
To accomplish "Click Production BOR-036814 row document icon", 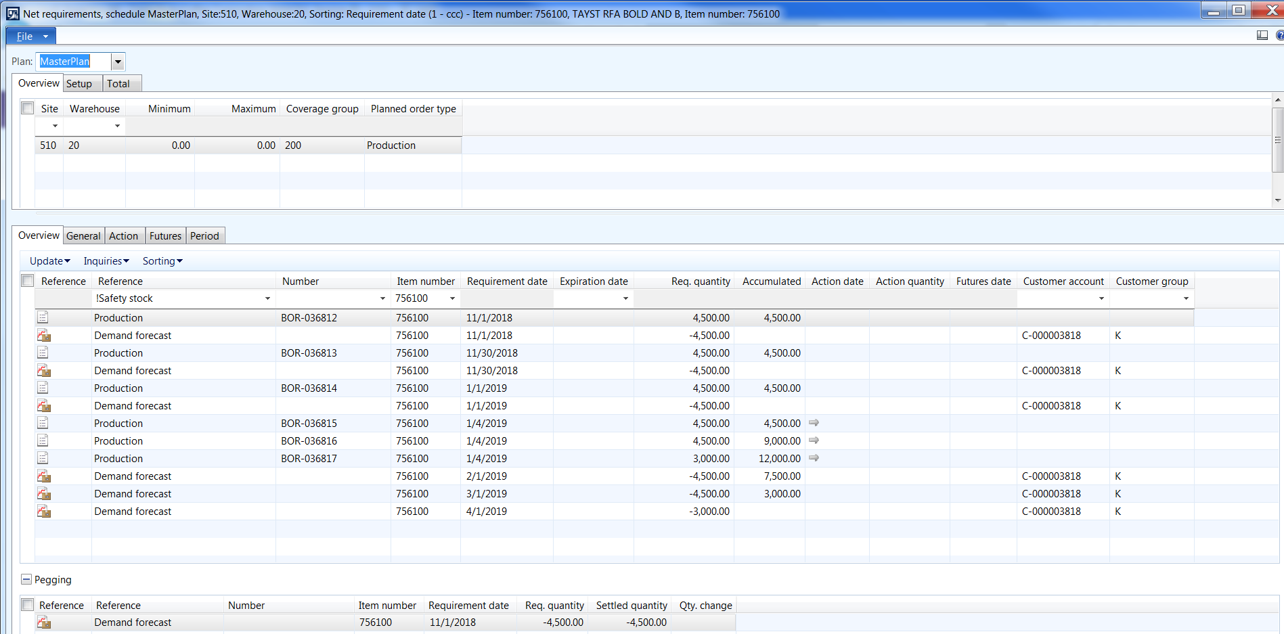I will pos(43,388).
